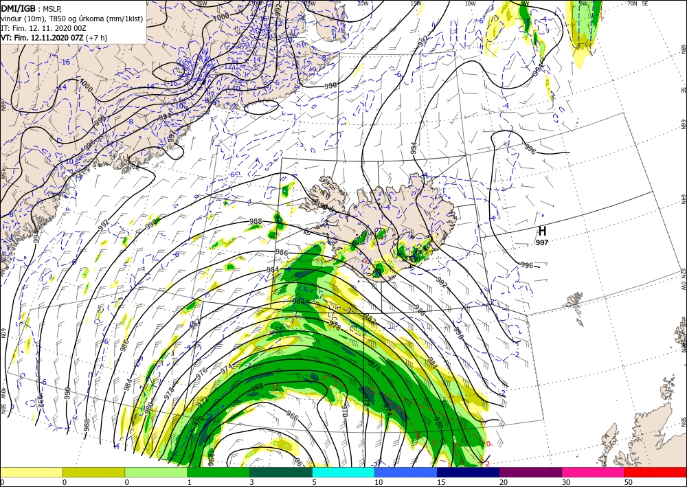This screenshot has height=487, width=687.
Task: Pick the cyan 5 mm legend swatch
Action: [x=343, y=472]
